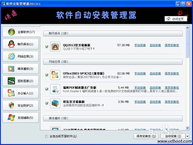This screenshot has width=193, height=145.
Task: Uncheck the 好压官方最新版 checkbox
Action: pos(47,103)
